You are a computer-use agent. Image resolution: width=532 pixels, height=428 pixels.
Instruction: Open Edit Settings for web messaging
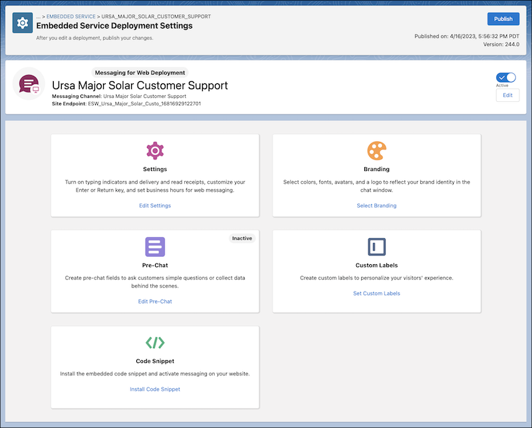[154, 206]
